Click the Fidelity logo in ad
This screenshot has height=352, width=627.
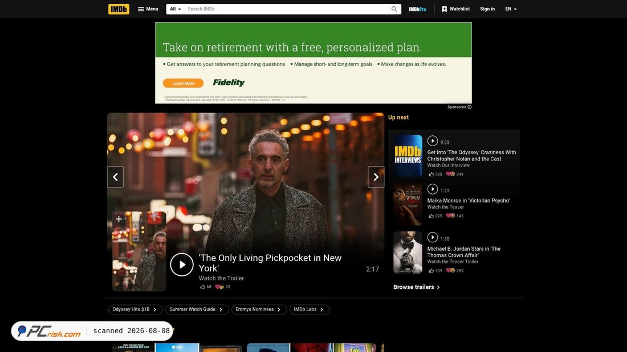[x=229, y=82]
